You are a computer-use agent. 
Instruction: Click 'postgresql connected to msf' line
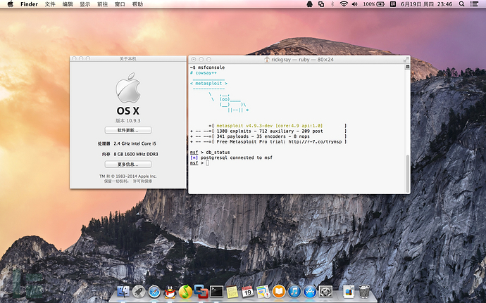pos(237,157)
